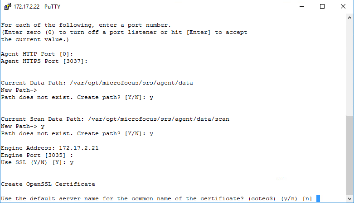Open the PuTTY system menu icon
The image size is (354, 203).
point(6,6)
